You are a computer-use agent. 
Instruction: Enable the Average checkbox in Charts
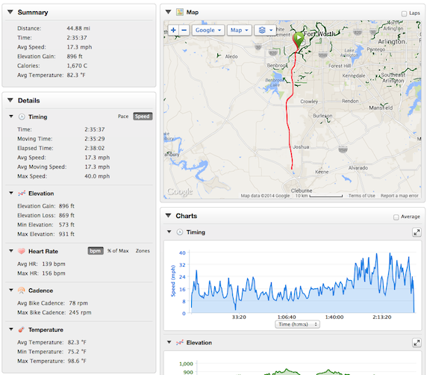pyautogui.click(x=396, y=217)
